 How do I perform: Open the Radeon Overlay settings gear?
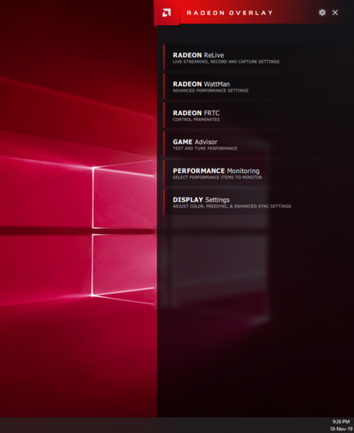click(322, 12)
